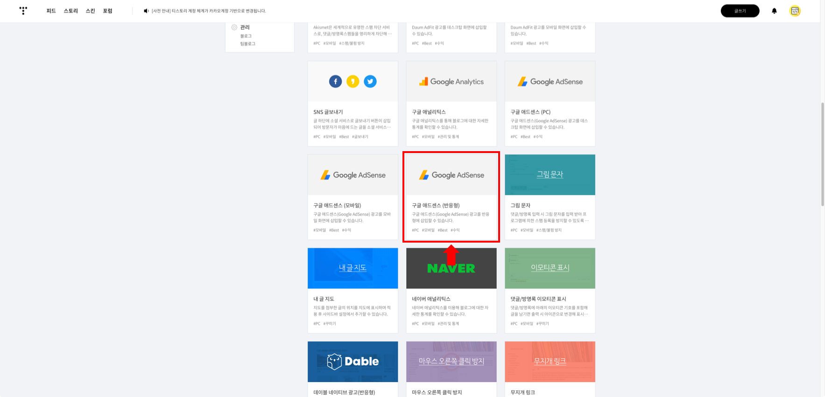Click the Facebook icon in SNS 글보내기 card
The image size is (825, 397).
coord(335,81)
